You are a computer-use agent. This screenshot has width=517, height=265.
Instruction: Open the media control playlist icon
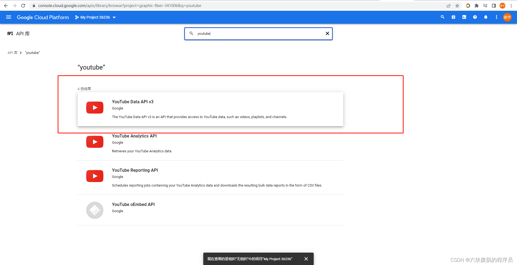(485, 6)
